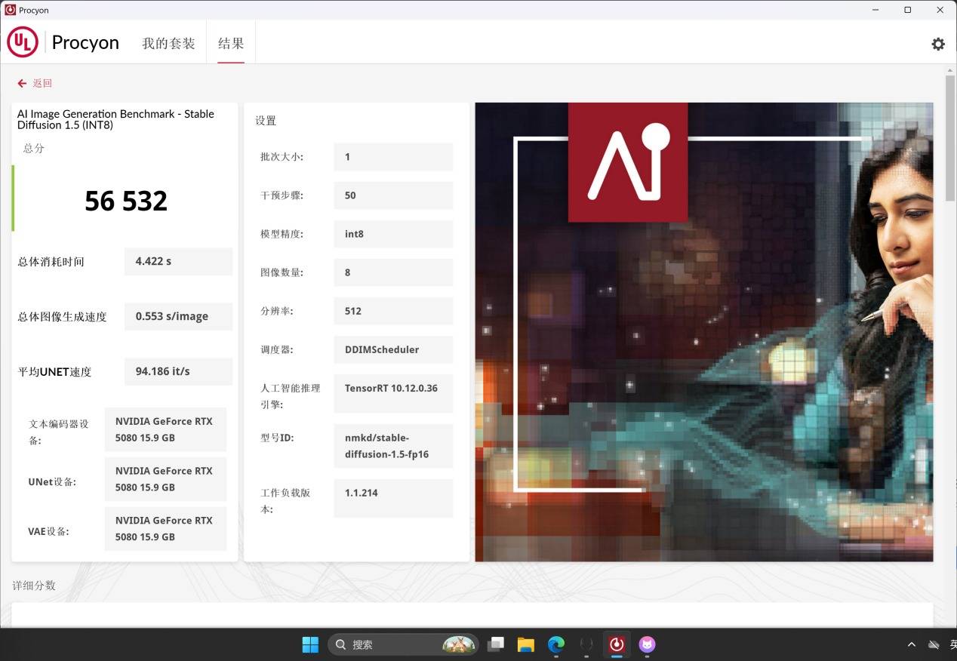Click the cloud sync icon in the system tray
957x661 pixels.
pos(934,644)
